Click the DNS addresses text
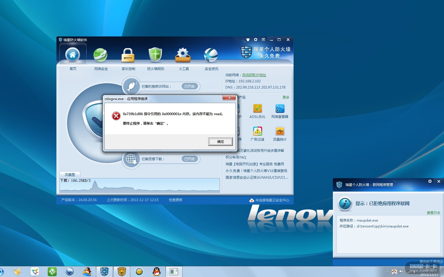This screenshot has height=277, width=444. (x=255, y=87)
